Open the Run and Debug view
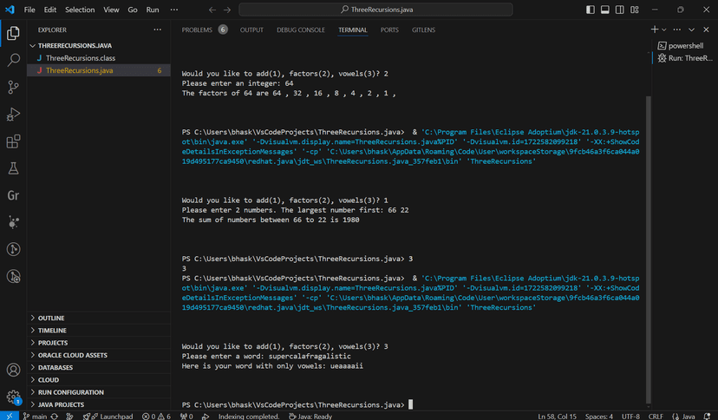Screen dimensions: 718x420 click(13, 114)
